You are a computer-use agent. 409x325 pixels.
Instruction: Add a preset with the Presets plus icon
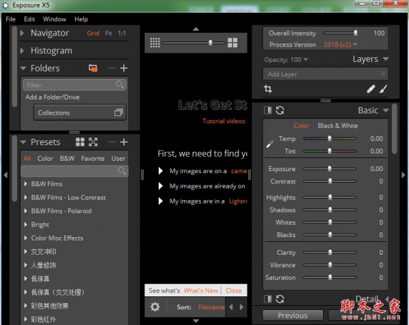pyautogui.click(x=123, y=142)
